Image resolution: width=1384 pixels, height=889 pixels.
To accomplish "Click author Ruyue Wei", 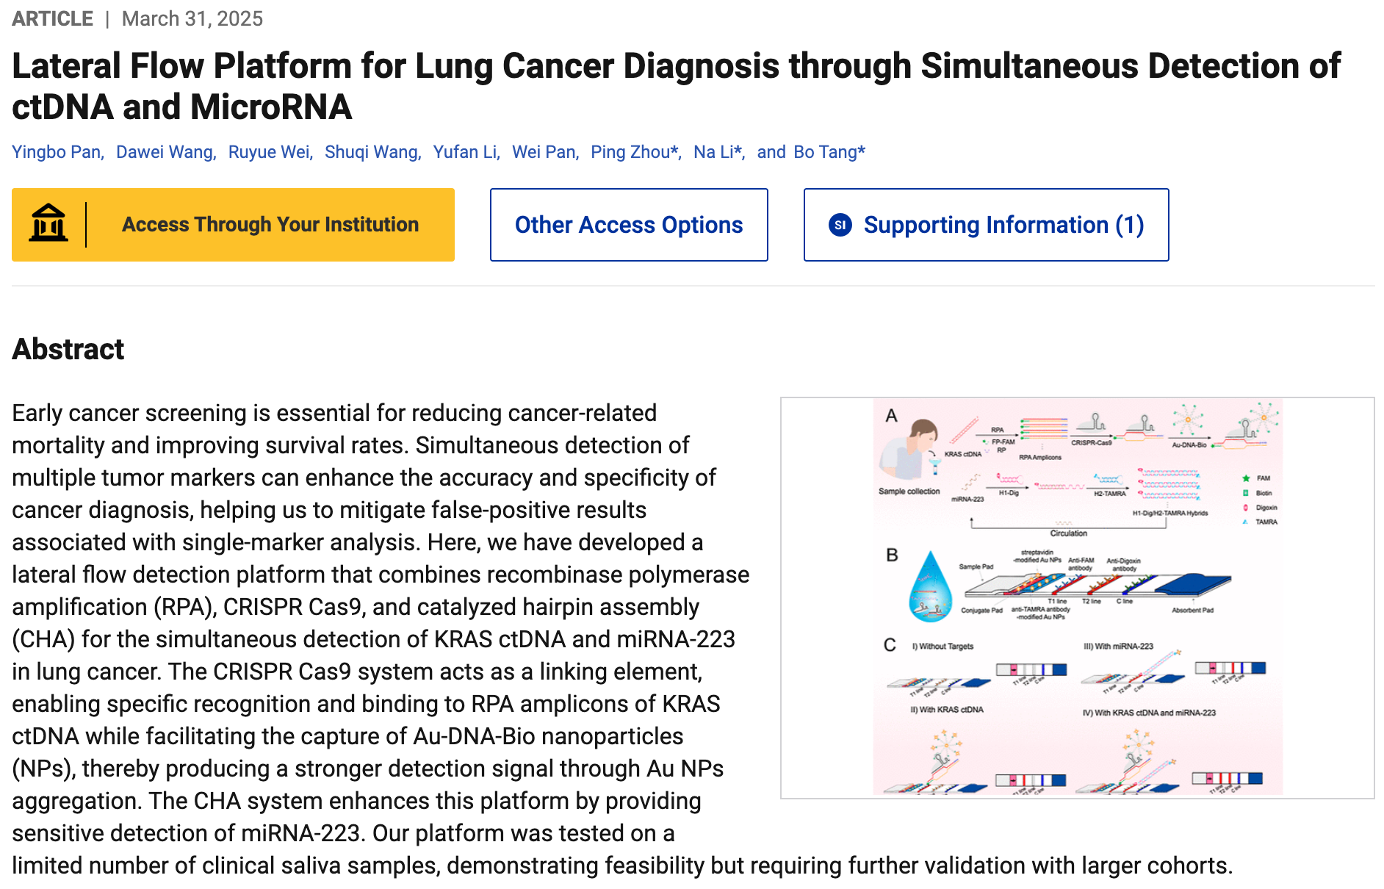I will click(x=269, y=152).
